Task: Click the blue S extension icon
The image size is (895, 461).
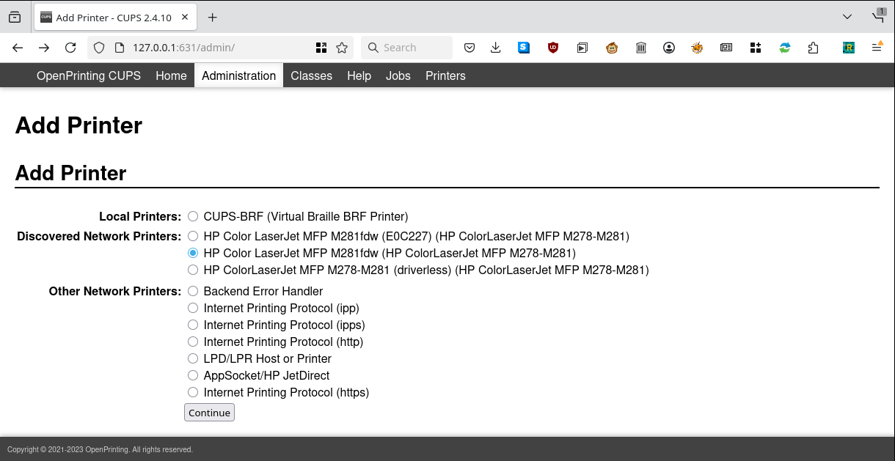Action: point(524,48)
